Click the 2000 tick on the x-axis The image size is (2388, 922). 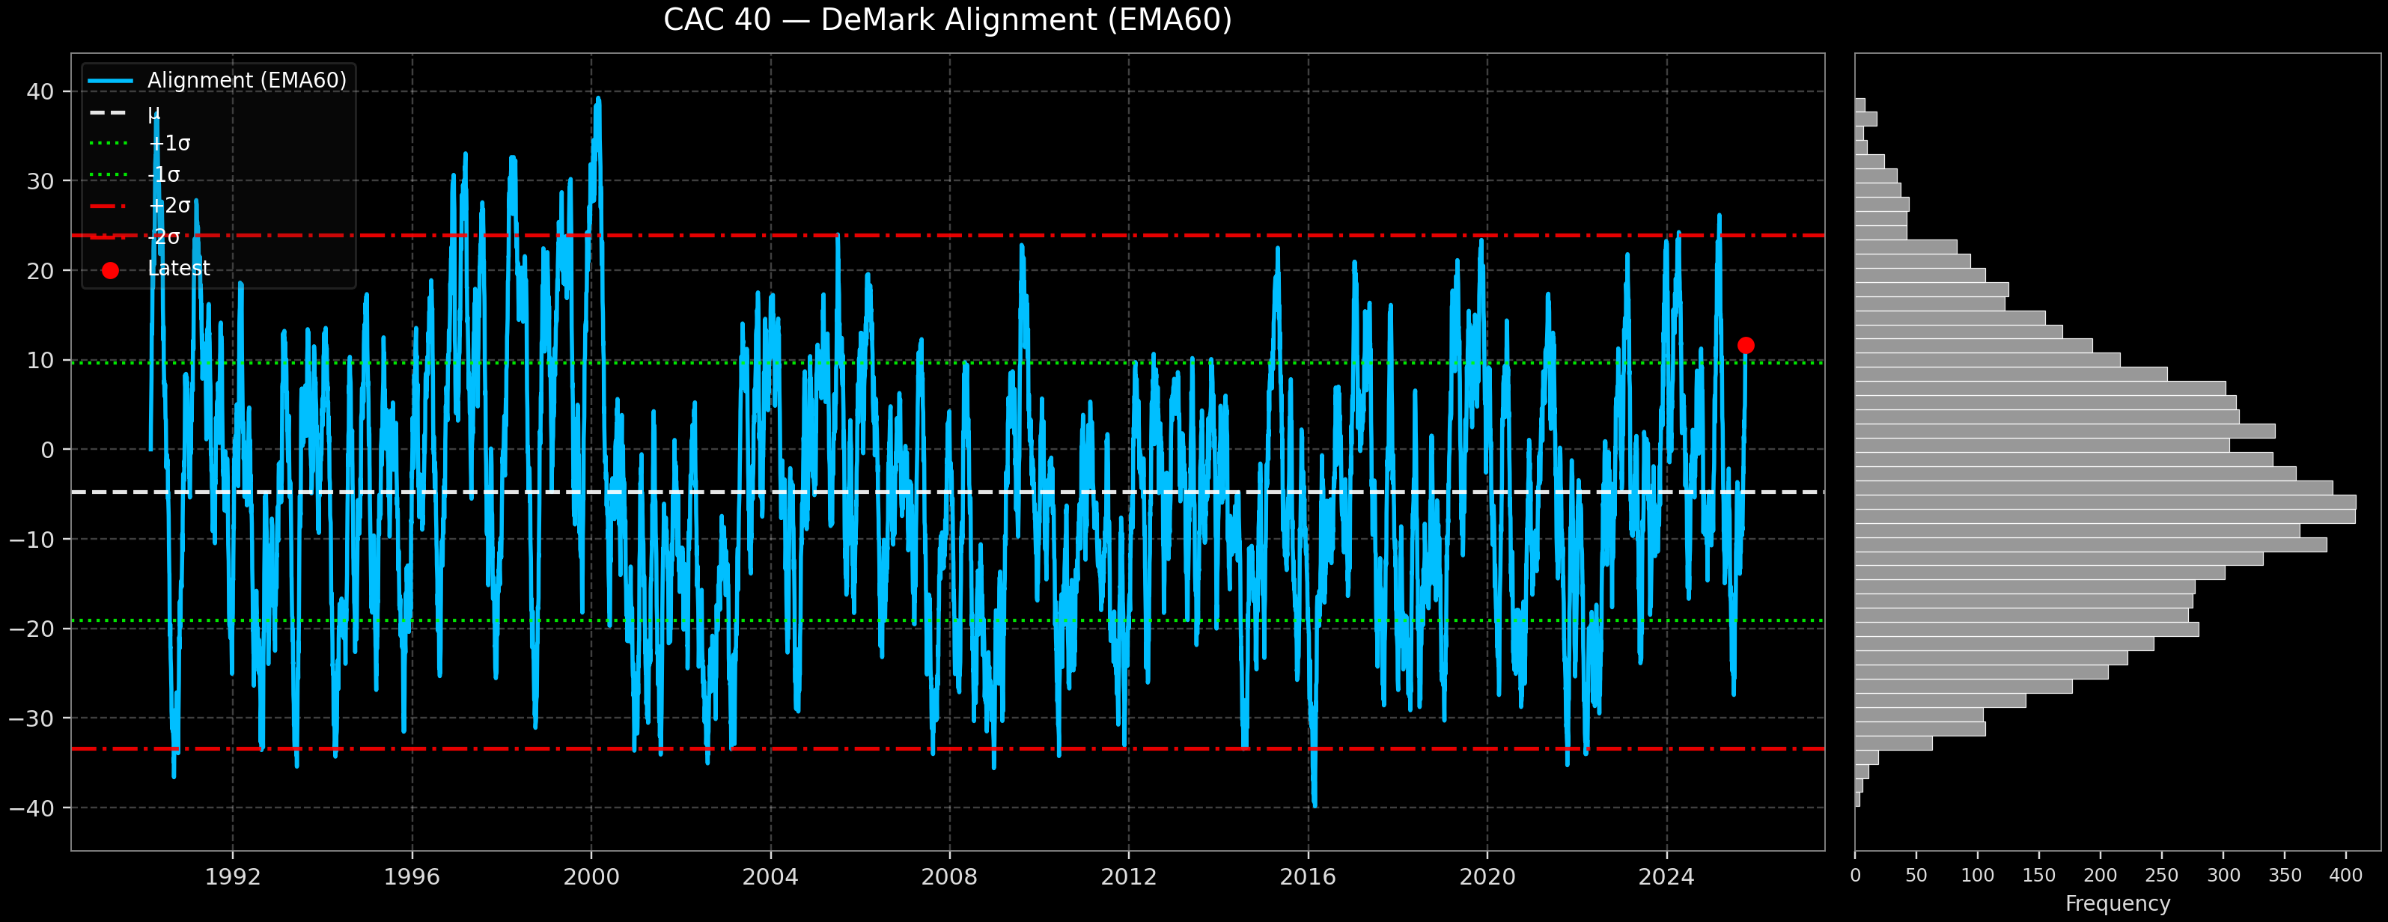coord(591,876)
